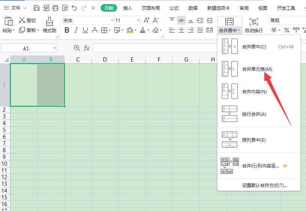The width and height of the screenshot is (306, 211).
Task: Choose 合并内容(N) from merge menu
Action: tap(259, 91)
